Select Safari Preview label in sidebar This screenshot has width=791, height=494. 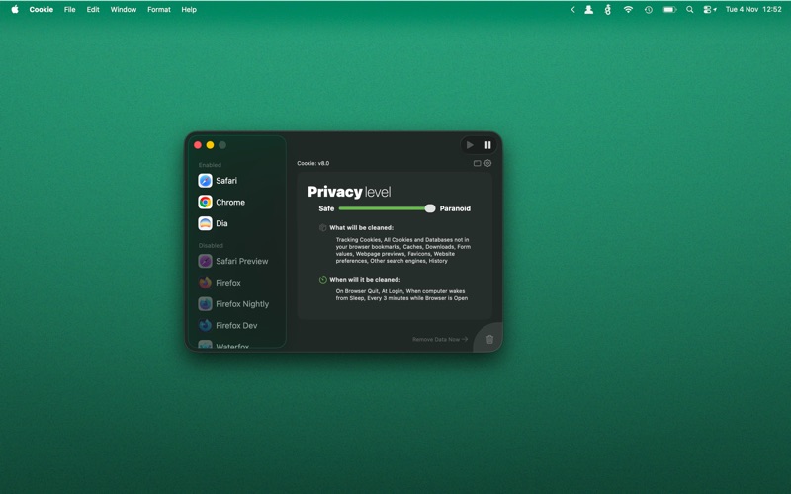point(242,261)
